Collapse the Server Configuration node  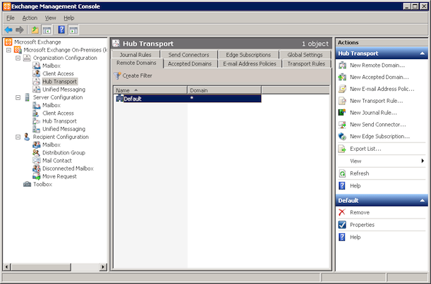[x=18, y=97]
